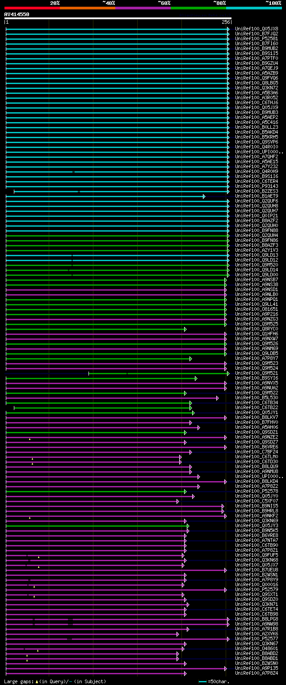286x685 pixels.
Task: Select label UniRef100_Q8RYC0
Action: click(x=257, y=329)
